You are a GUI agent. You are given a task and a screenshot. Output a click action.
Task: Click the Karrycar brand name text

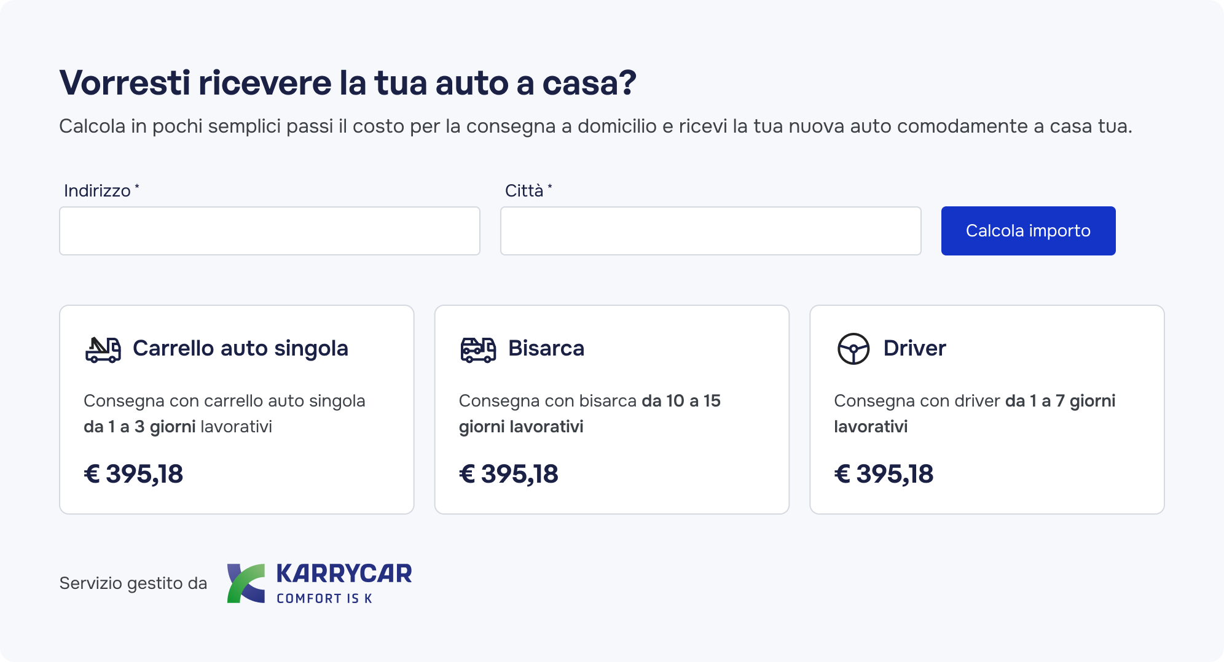[x=344, y=574]
